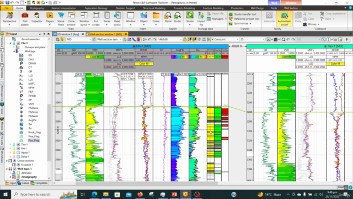Open the File menu
This screenshot has width=353, height=199.
click(7, 8)
